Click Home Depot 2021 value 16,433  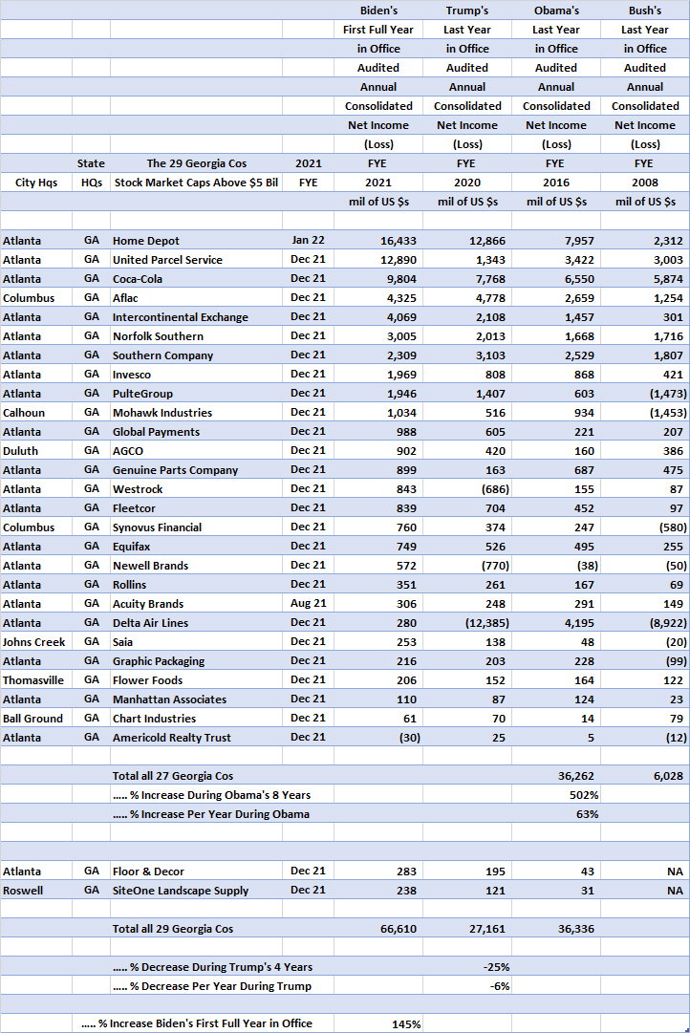click(399, 241)
